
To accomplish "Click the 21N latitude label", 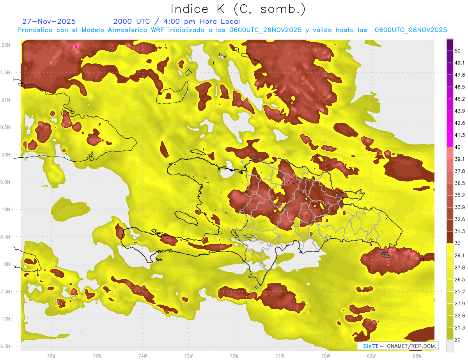I will [x=6, y=100].
